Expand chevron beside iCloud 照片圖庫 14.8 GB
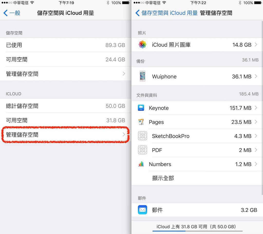The image size is (263, 234). pos(256,44)
